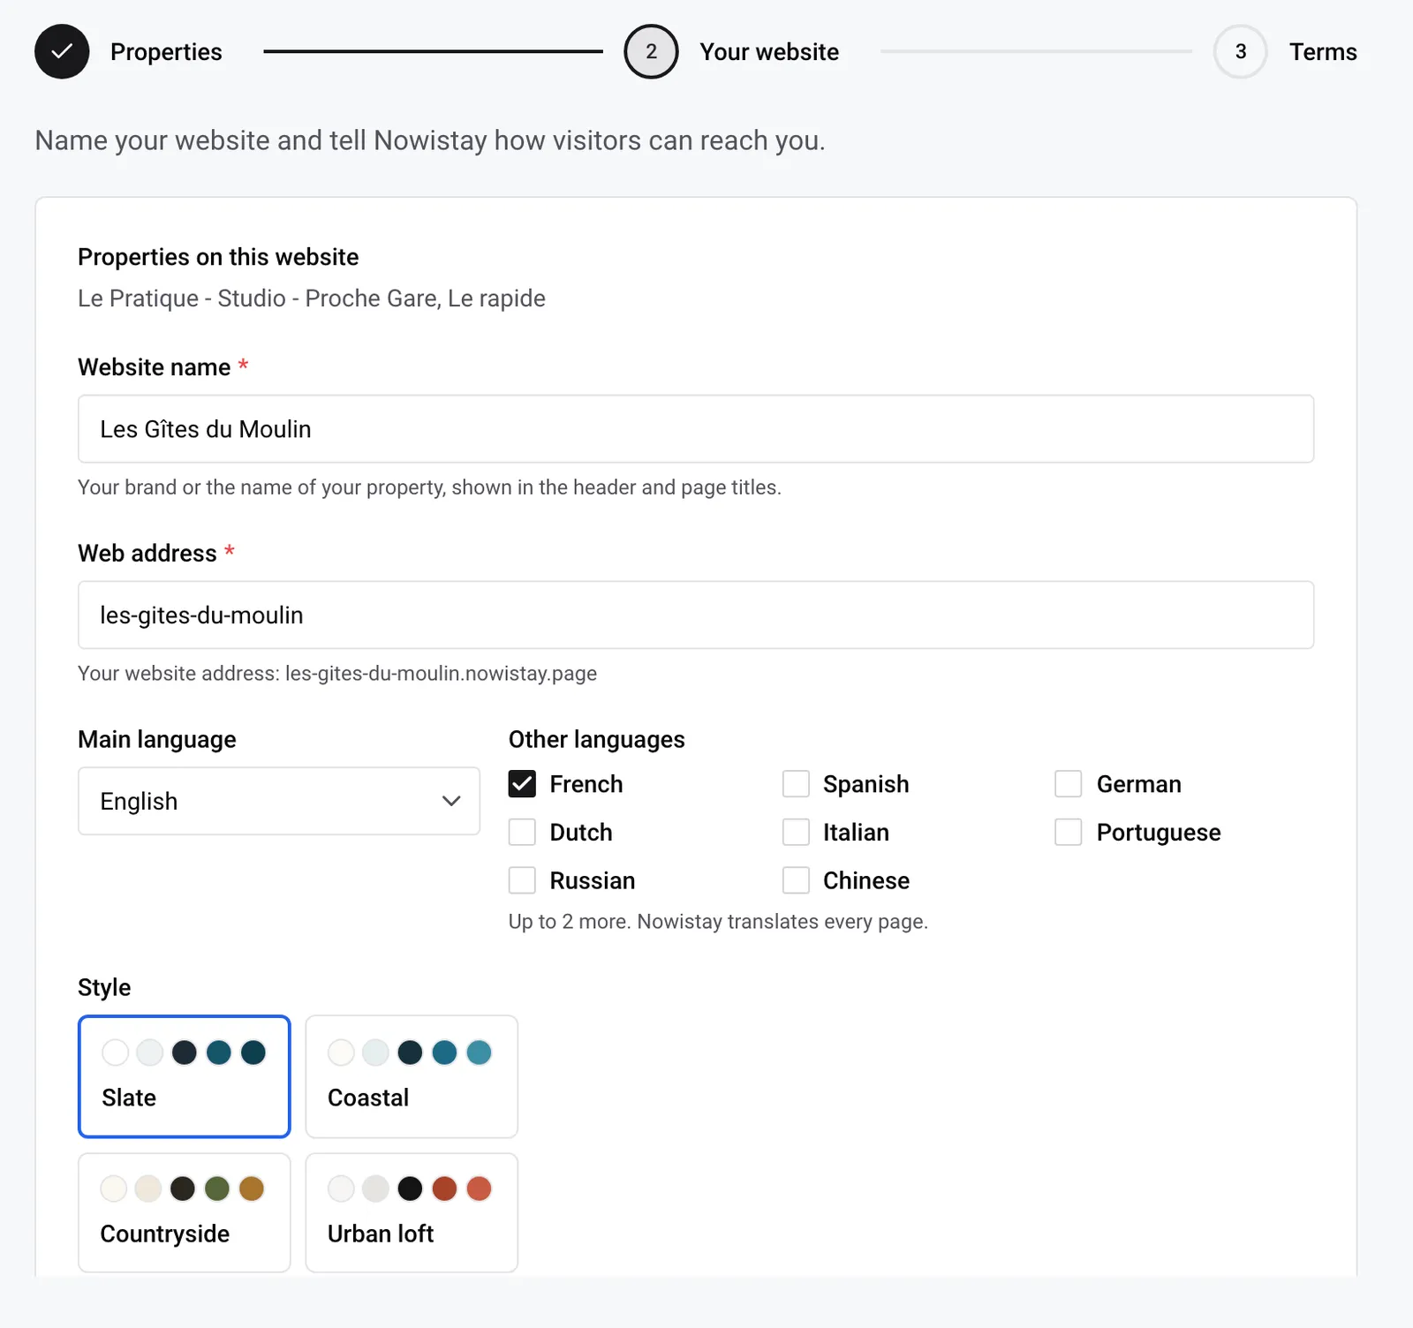Click the website address hint "les-gites-du-moulin.nowistay.page"
Image resolution: width=1413 pixels, height=1328 pixels.
(x=441, y=674)
